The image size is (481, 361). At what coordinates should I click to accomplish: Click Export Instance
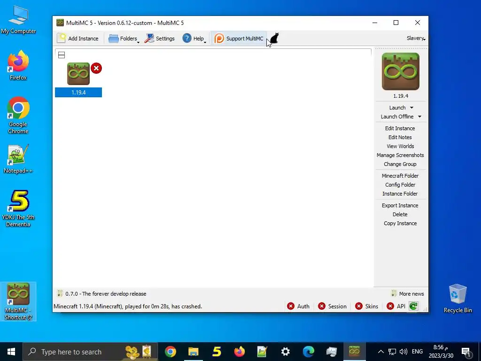point(400,205)
